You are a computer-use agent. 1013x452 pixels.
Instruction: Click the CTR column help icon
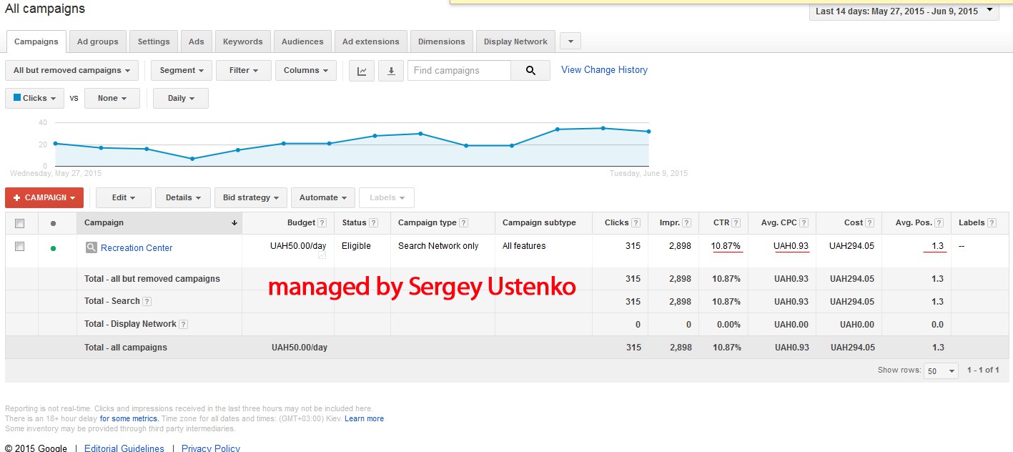(x=736, y=223)
